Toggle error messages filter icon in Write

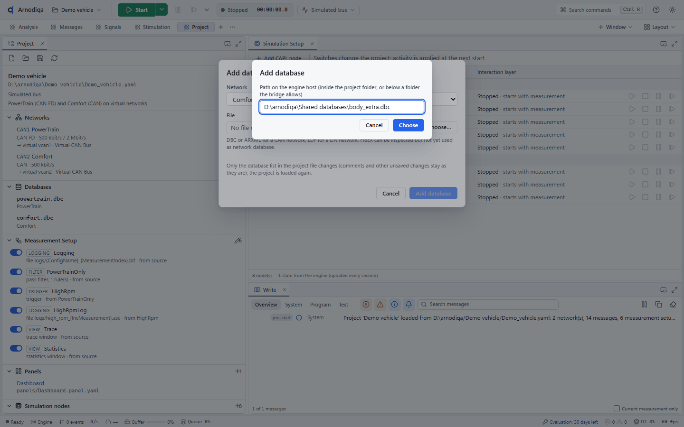[x=366, y=305]
